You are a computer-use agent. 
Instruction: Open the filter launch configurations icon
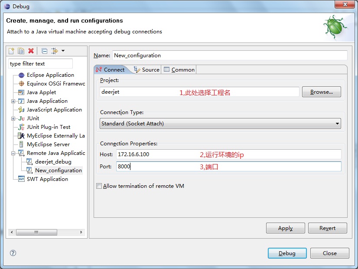(x=54, y=51)
